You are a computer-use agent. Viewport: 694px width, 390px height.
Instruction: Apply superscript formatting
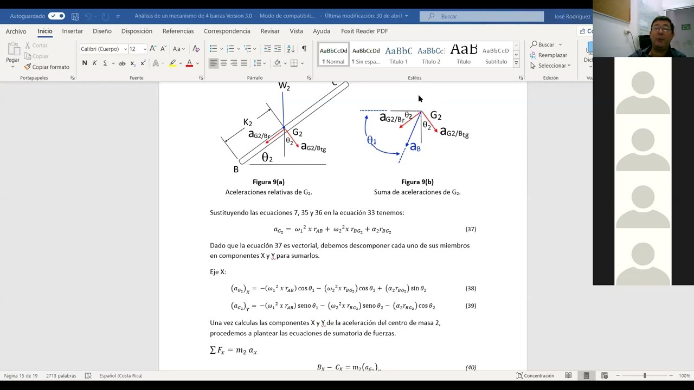[143, 63]
